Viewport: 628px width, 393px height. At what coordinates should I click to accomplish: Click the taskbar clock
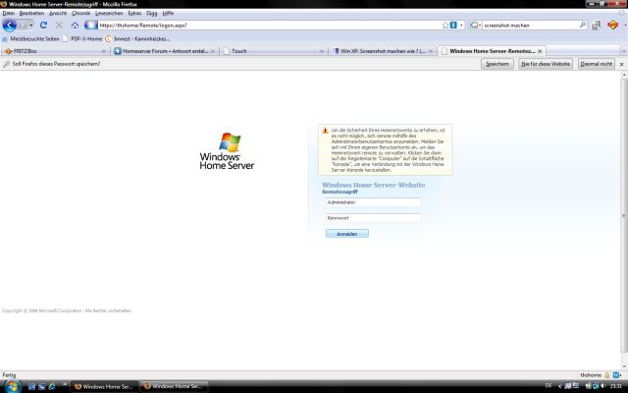[x=616, y=386]
